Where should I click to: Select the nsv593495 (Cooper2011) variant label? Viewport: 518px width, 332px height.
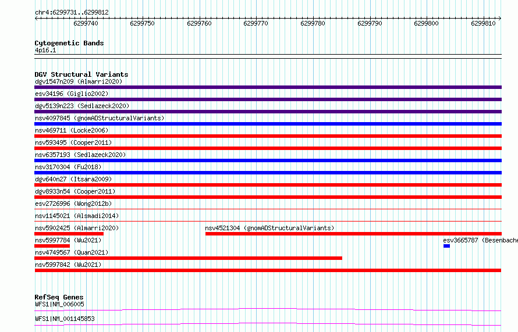point(73,142)
